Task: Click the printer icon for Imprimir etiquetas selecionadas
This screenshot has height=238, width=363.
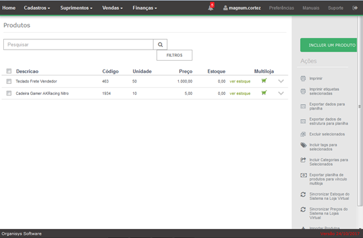Action: click(303, 91)
